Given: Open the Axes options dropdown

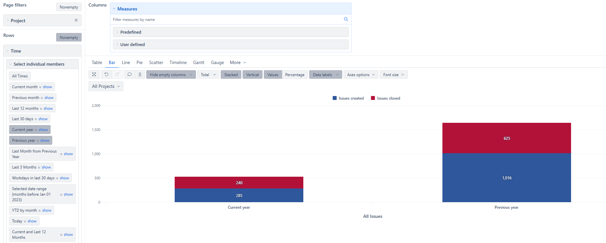Looking at the screenshot, I should (x=361, y=74).
